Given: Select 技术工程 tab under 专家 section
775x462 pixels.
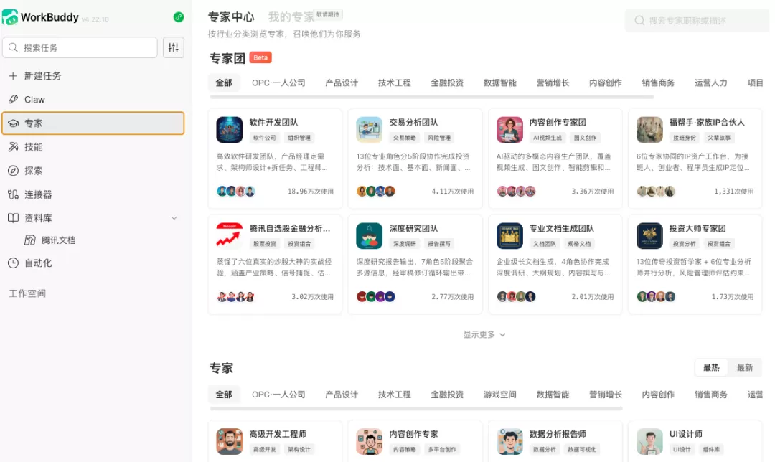Looking at the screenshot, I should tap(395, 395).
